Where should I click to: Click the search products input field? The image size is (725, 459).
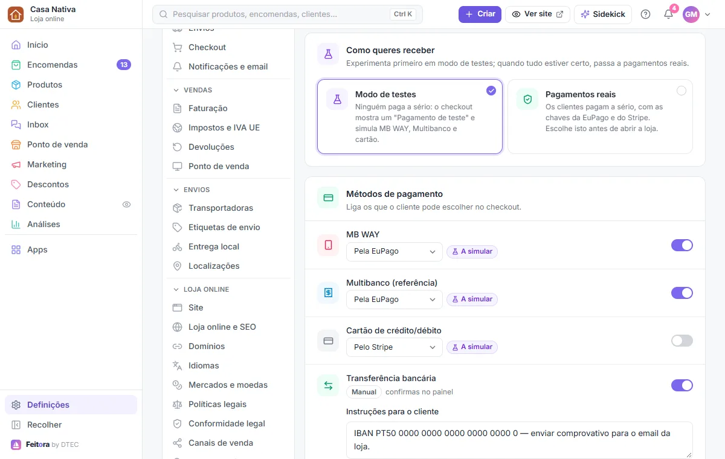coord(288,14)
